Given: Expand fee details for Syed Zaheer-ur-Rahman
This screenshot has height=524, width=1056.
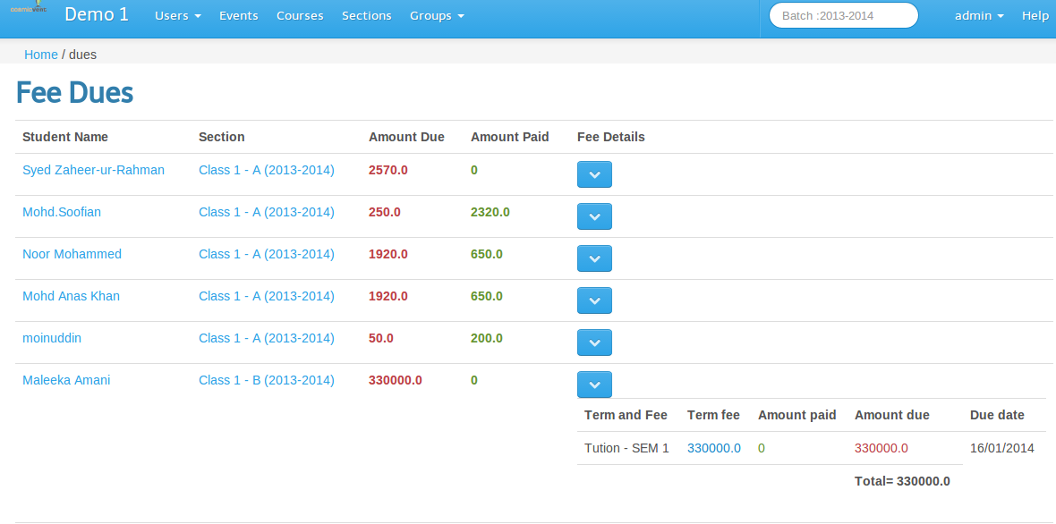Looking at the screenshot, I should [x=594, y=174].
